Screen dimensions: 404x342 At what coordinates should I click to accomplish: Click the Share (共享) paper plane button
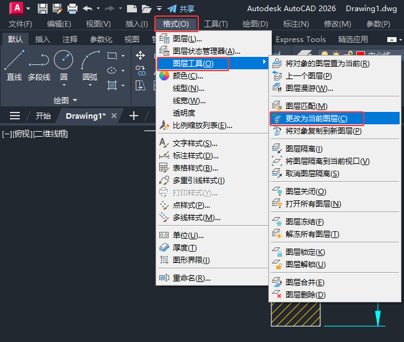[x=180, y=9]
